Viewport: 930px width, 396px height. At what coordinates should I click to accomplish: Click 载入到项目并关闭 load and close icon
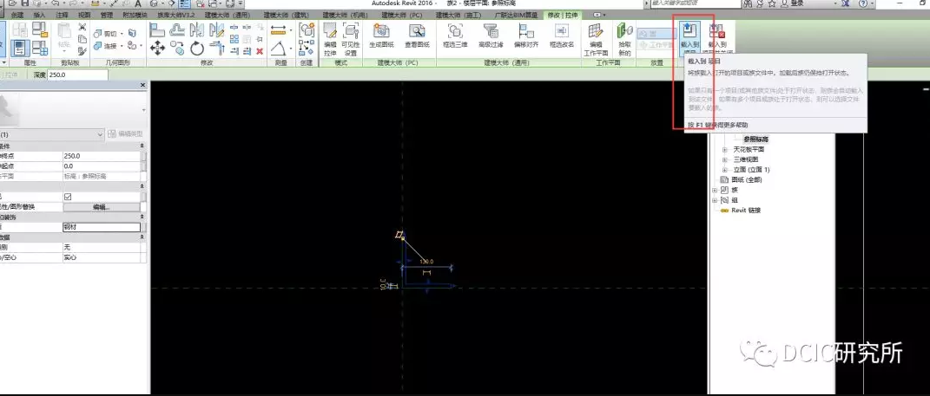(717, 38)
